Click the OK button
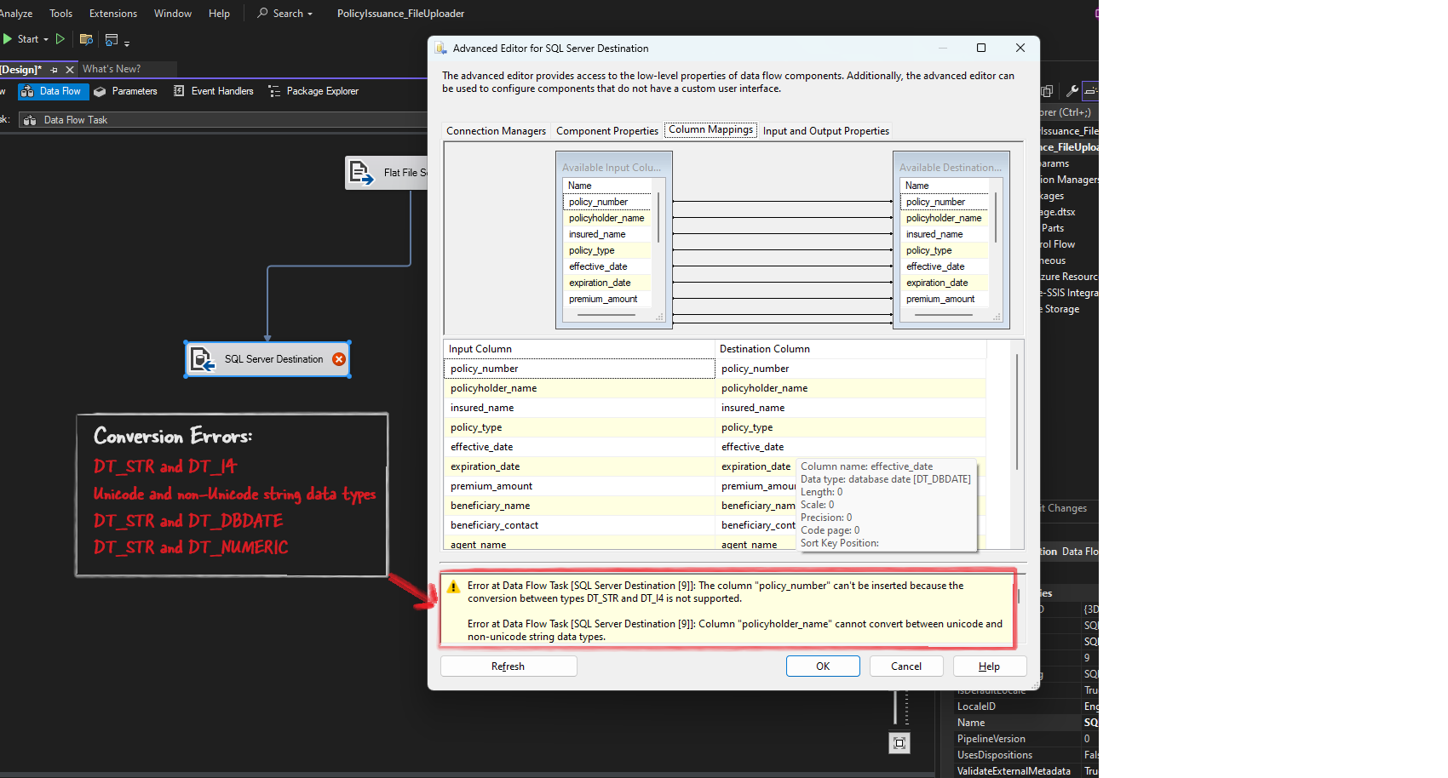 click(x=823, y=666)
